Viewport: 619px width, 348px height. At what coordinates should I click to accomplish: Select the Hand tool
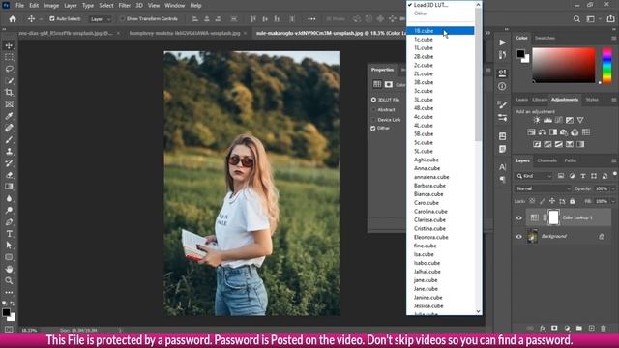click(9, 269)
